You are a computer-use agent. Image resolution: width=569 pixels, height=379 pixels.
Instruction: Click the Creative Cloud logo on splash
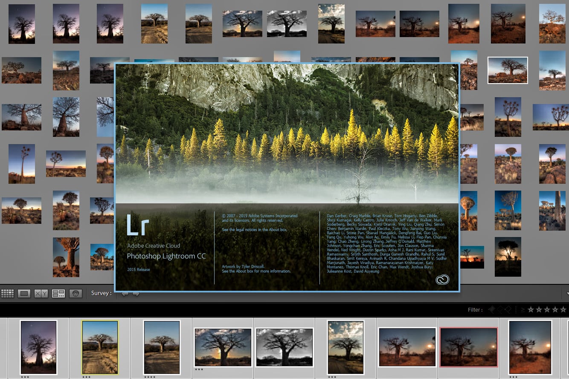point(442,280)
